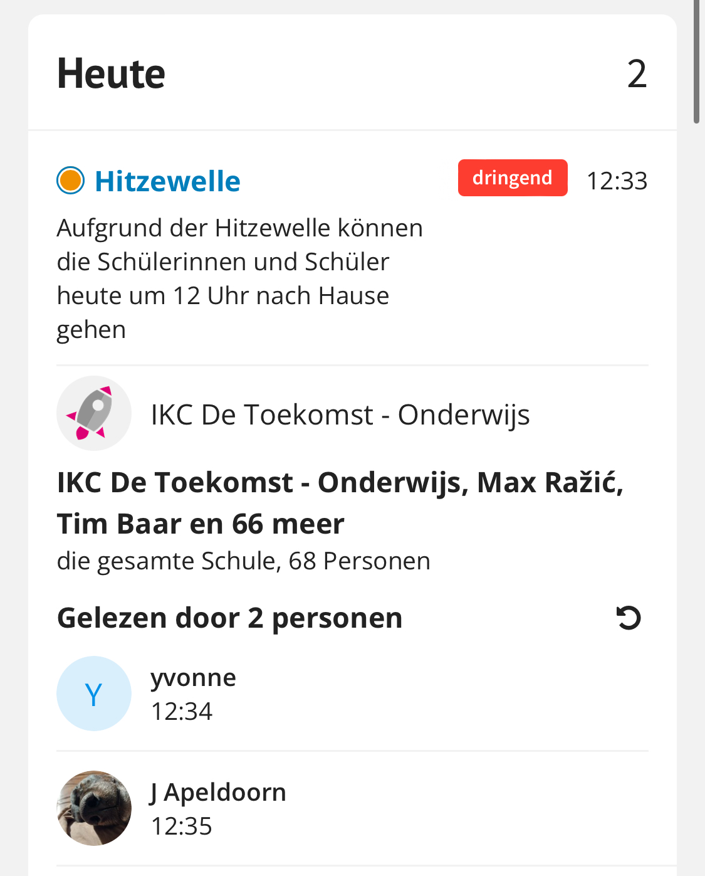This screenshot has height=876, width=705.
Task: Select yvonne's Y avatar circle
Action: point(94,694)
